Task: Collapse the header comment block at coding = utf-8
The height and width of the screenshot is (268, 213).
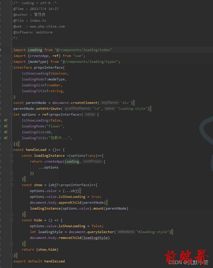Action: [x=12, y=3]
